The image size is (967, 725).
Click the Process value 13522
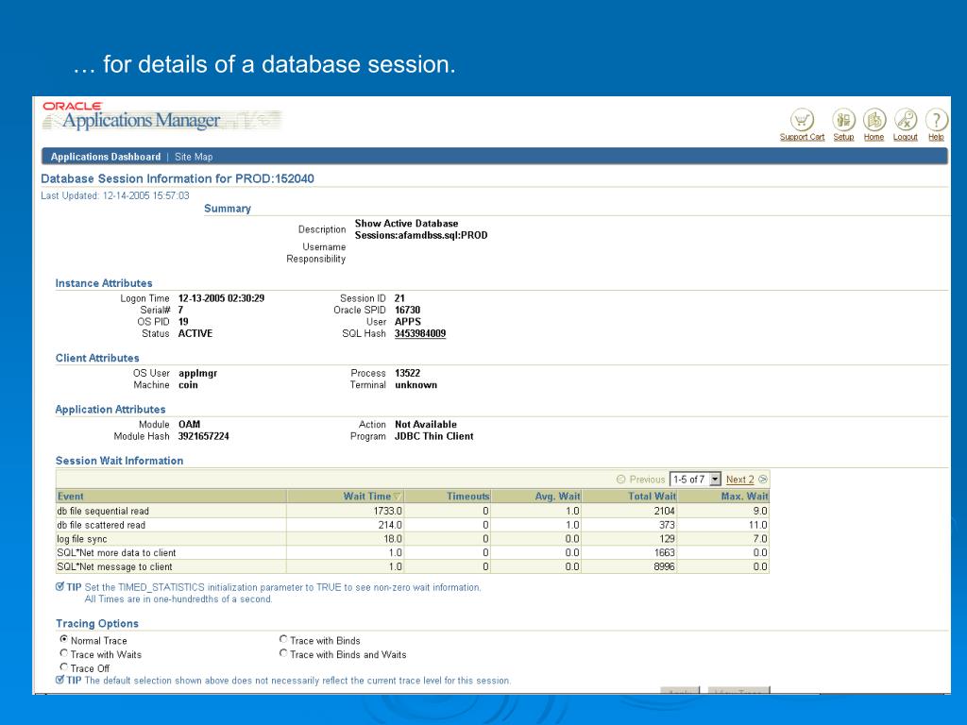(x=407, y=373)
